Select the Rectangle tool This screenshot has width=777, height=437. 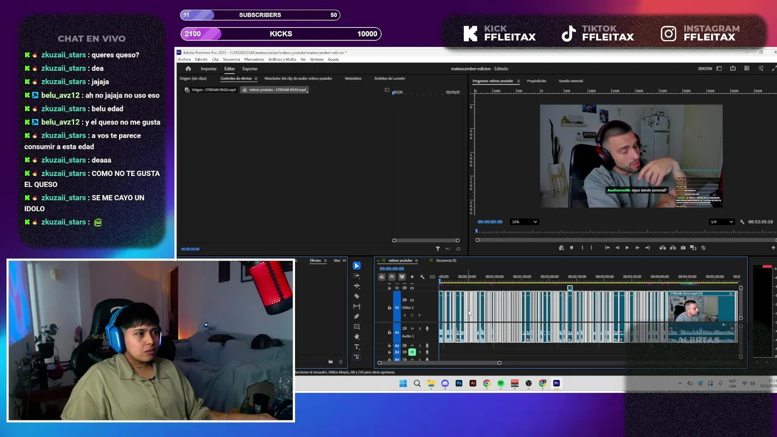coord(357,327)
